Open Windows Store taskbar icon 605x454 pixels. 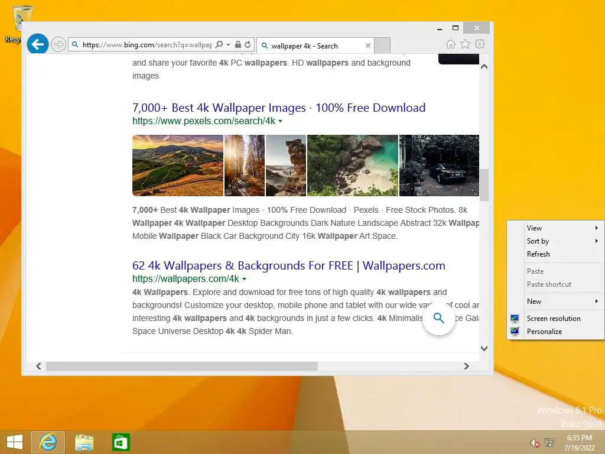pos(121,442)
